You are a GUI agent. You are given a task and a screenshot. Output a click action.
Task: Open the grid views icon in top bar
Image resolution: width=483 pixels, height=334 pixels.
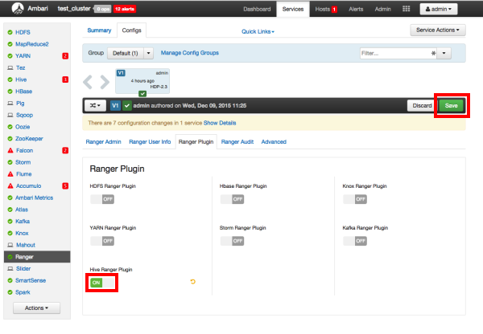(406, 9)
